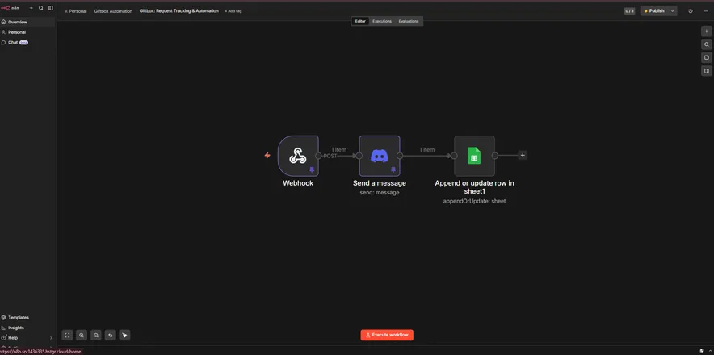714x355 pixels.
Task: Click the appendOrUpdate: sheet subtitle
Action: pos(474,201)
